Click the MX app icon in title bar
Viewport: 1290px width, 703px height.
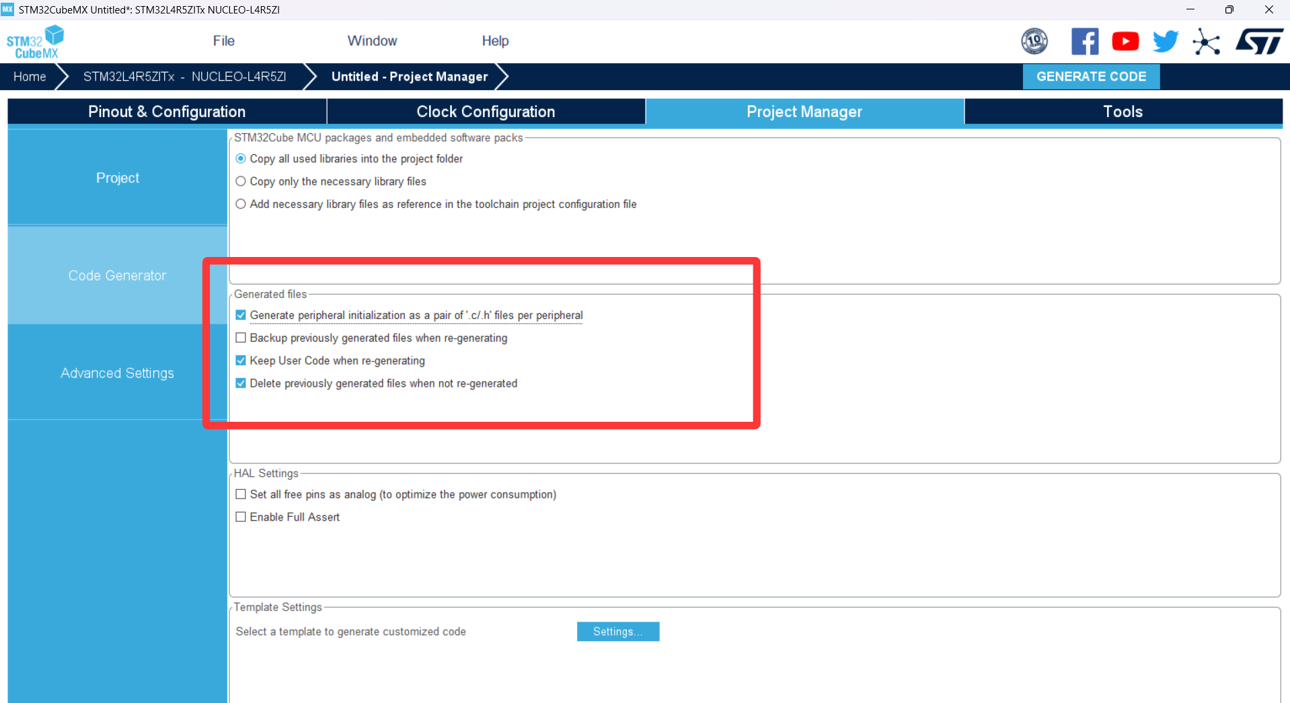click(8, 9)
